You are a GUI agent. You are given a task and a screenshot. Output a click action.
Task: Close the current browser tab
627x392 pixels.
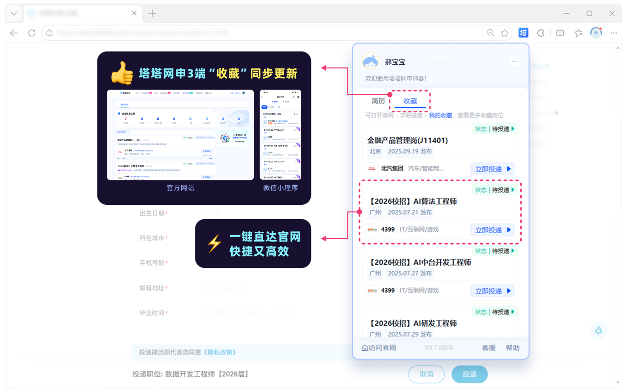(x=134, y=14)
